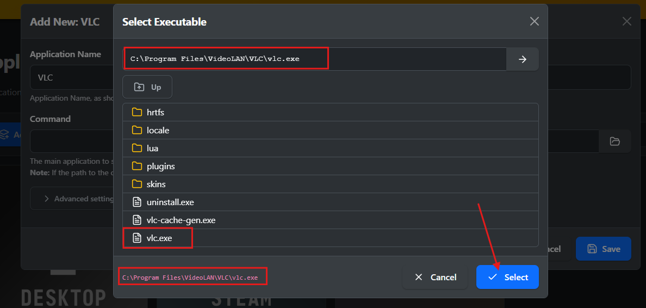Click the folder icon next to skins
646x308 pixels.
tap(137, 184)
